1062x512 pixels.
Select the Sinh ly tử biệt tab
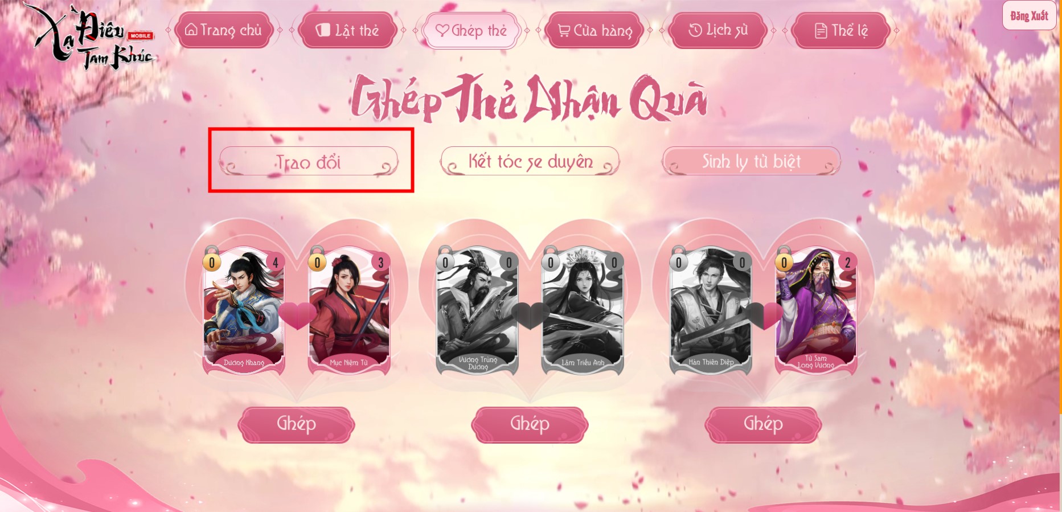pyautogui.click(x=752, y=161)
